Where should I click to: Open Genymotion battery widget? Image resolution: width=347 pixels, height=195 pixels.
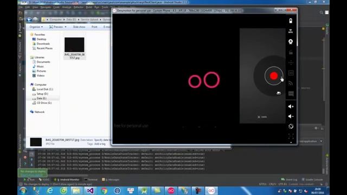[x=291, y=21]
